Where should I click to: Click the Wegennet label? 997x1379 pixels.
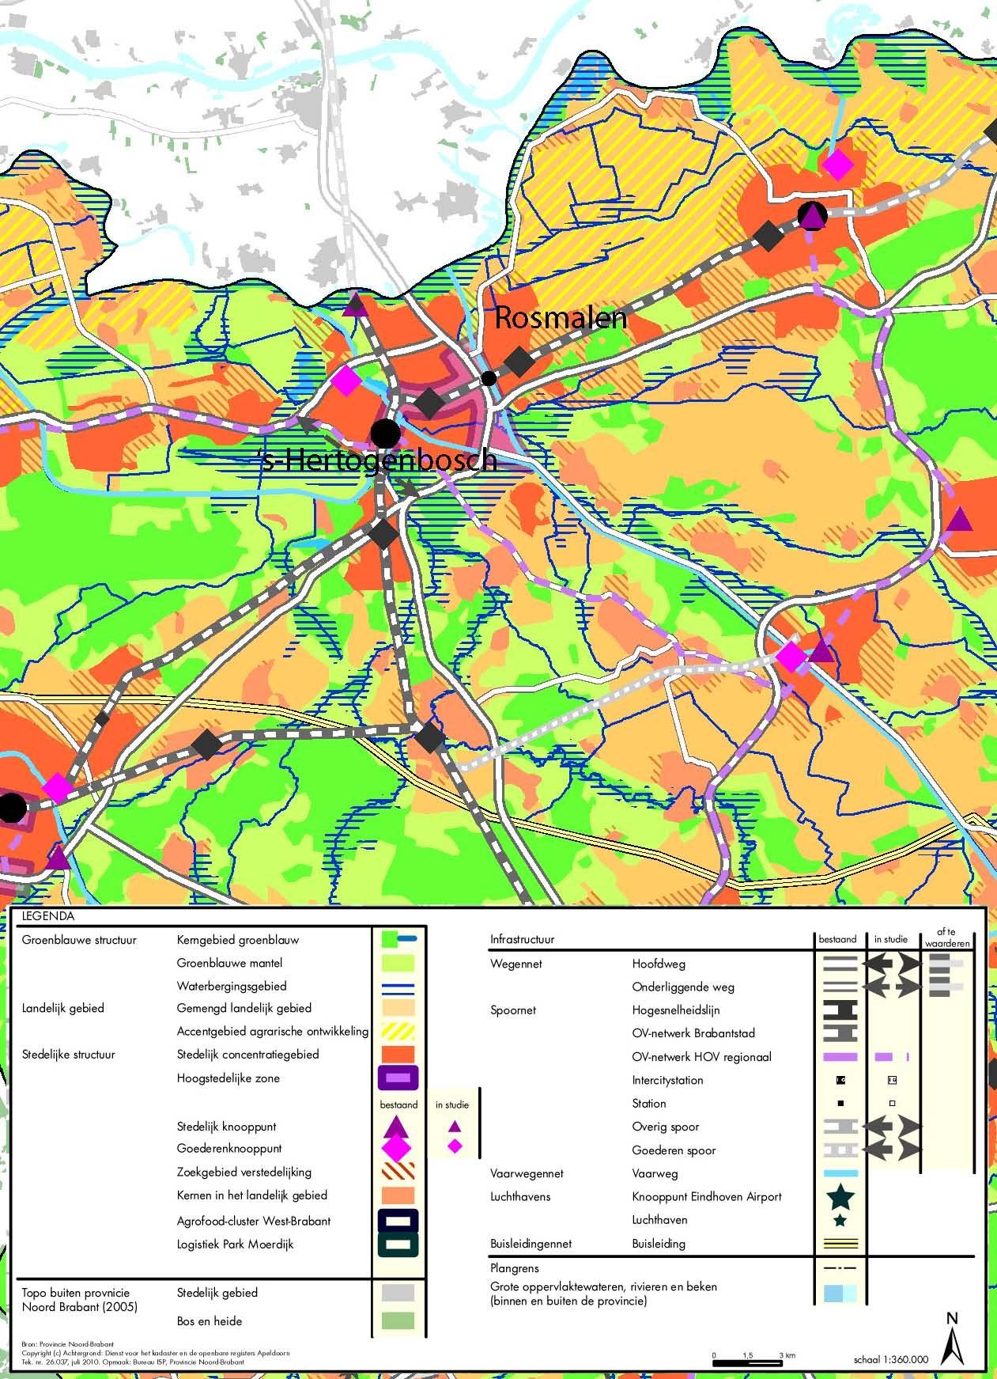516,964
